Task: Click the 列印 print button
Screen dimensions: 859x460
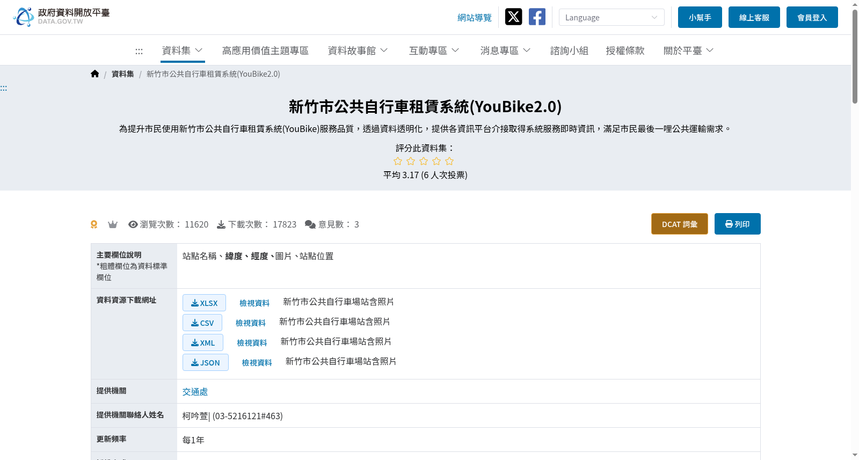Action: [x=738, y=224]
